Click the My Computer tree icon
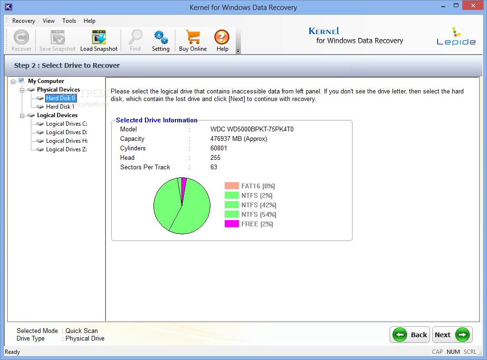487x360 pixels. click(x=21, y=81)
